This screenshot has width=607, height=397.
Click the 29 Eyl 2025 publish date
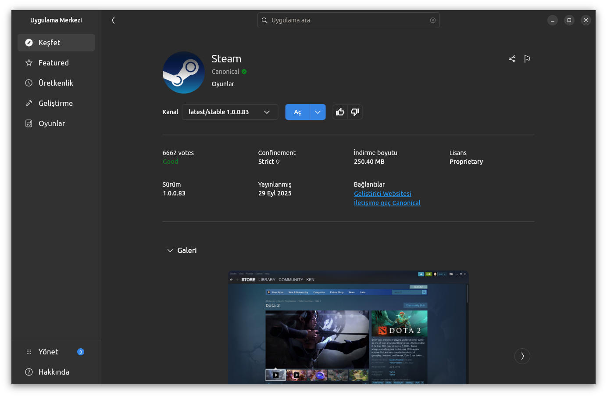[x=275, y=193]
